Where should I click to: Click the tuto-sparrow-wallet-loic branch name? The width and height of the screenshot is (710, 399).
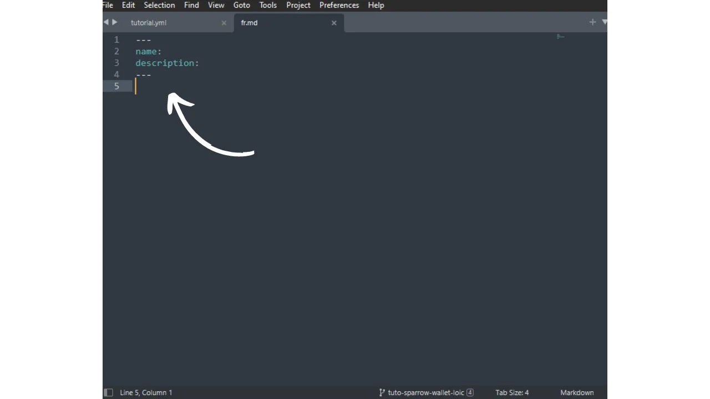[x=425, y=392]
